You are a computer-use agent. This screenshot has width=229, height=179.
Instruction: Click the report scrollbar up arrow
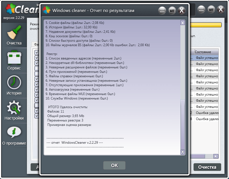(x=183, y=23)
